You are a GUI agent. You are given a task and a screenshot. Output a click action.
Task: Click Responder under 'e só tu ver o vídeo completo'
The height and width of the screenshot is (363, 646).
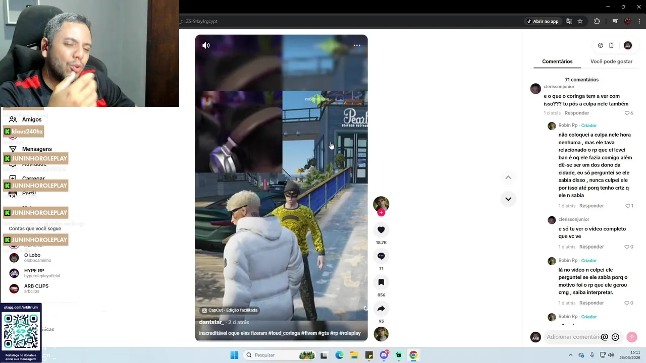click(591, 247)
